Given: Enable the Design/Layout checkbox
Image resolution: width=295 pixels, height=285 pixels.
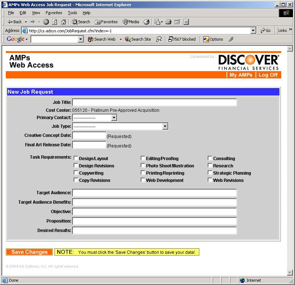Looking at the screenshot, I should pyautogui.click(x=76, y=158).
